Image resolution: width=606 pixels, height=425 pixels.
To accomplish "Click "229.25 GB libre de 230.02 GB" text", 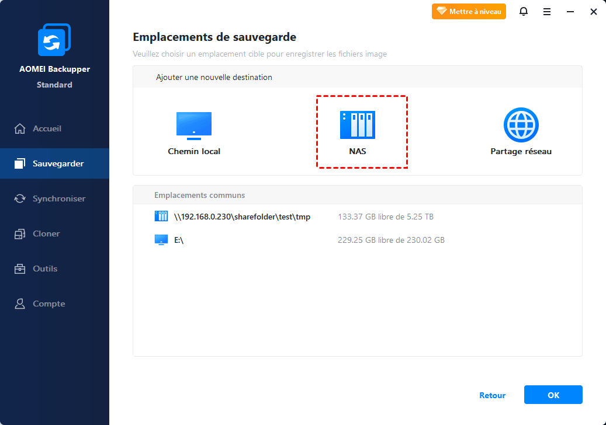I will (x=391, y=240).
